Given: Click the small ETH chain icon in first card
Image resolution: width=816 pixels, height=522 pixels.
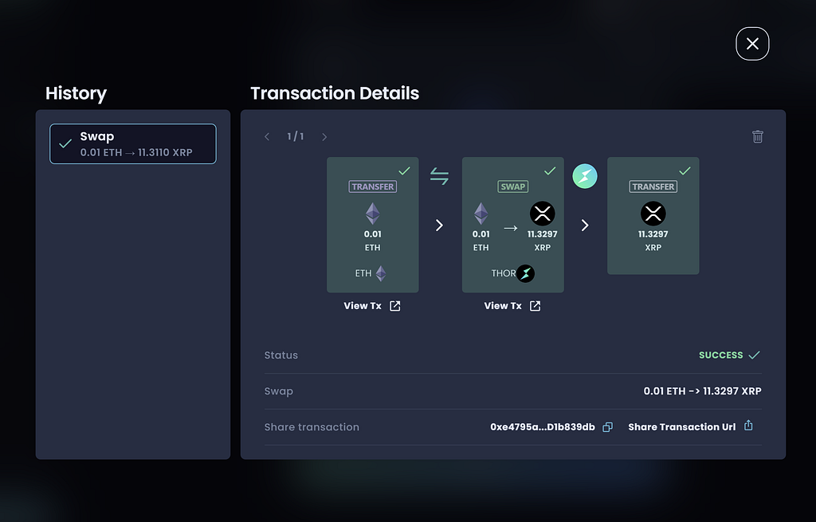Looking at the screenshot, I should pos(381,273).
